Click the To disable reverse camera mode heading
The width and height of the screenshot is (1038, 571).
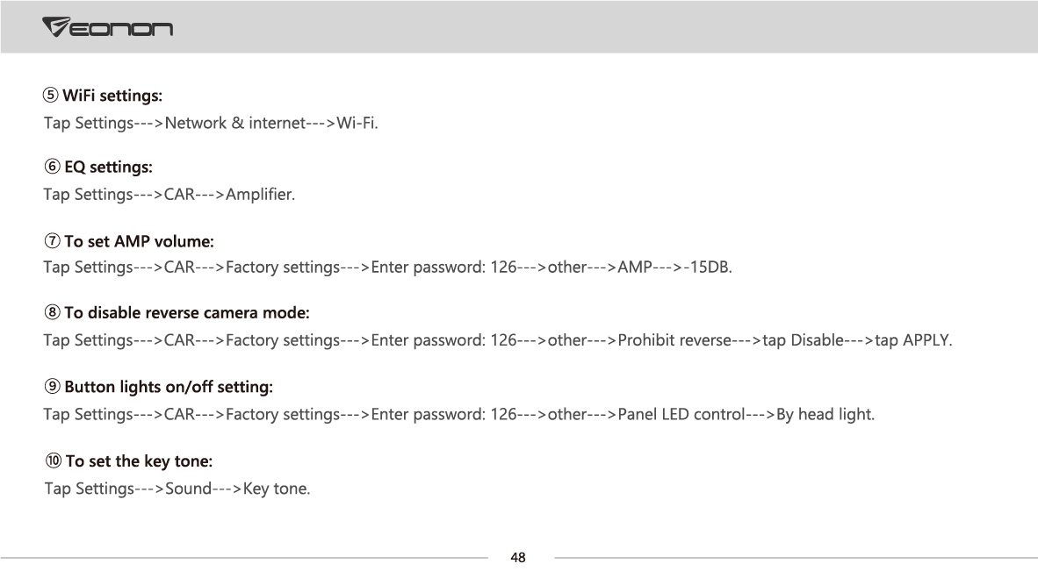coord(187,312)
